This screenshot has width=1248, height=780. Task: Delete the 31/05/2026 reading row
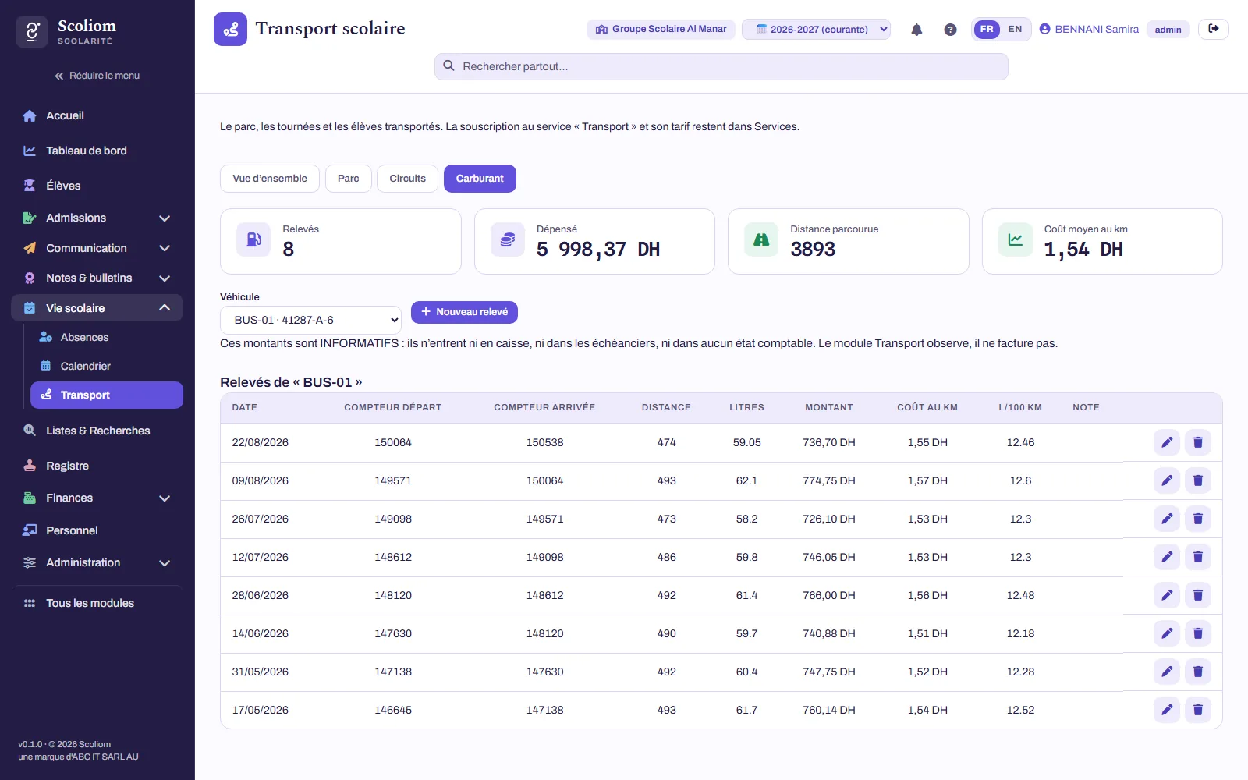pos(1198,672)
